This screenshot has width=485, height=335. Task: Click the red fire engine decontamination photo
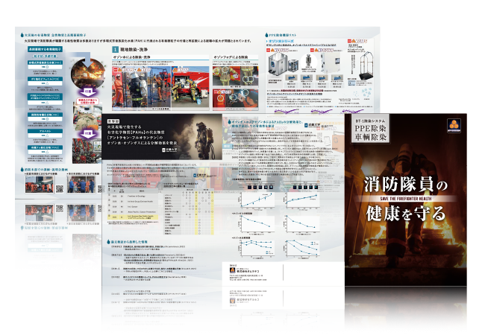(x=190, y=87)
